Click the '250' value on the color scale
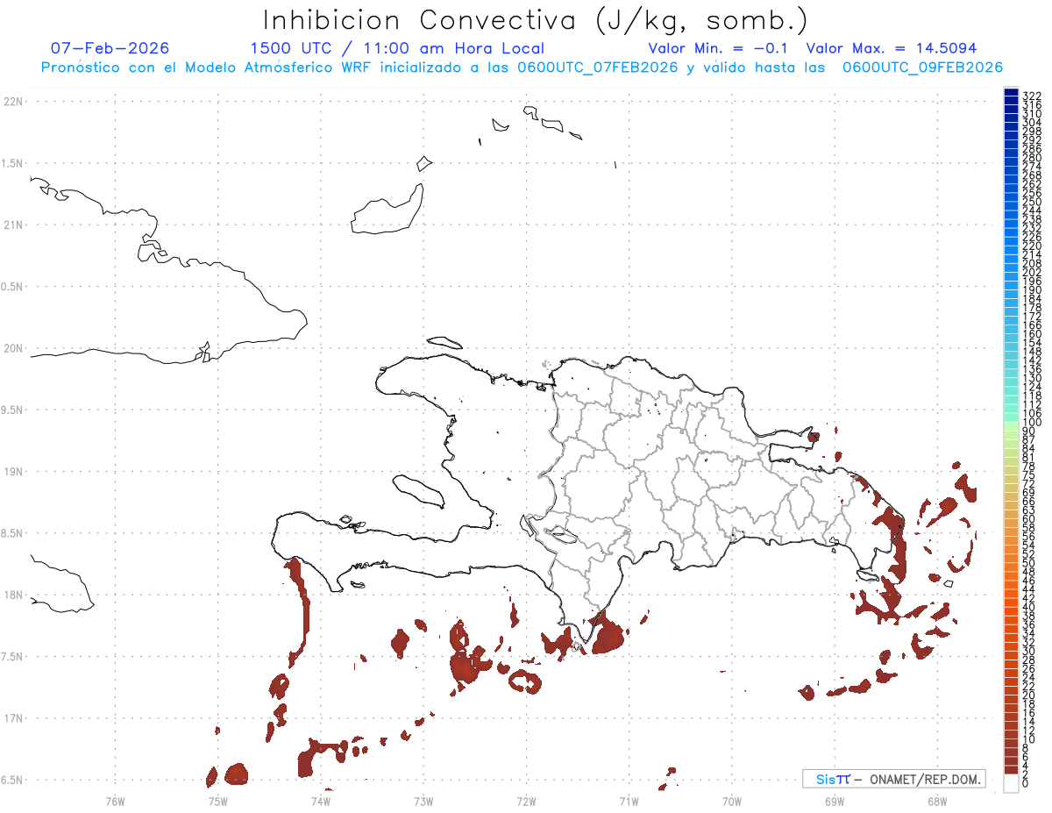1052x813 pixels. tap(1032, 203)
